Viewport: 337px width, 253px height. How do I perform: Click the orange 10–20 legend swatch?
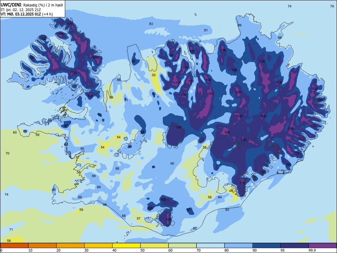[42, 246]
